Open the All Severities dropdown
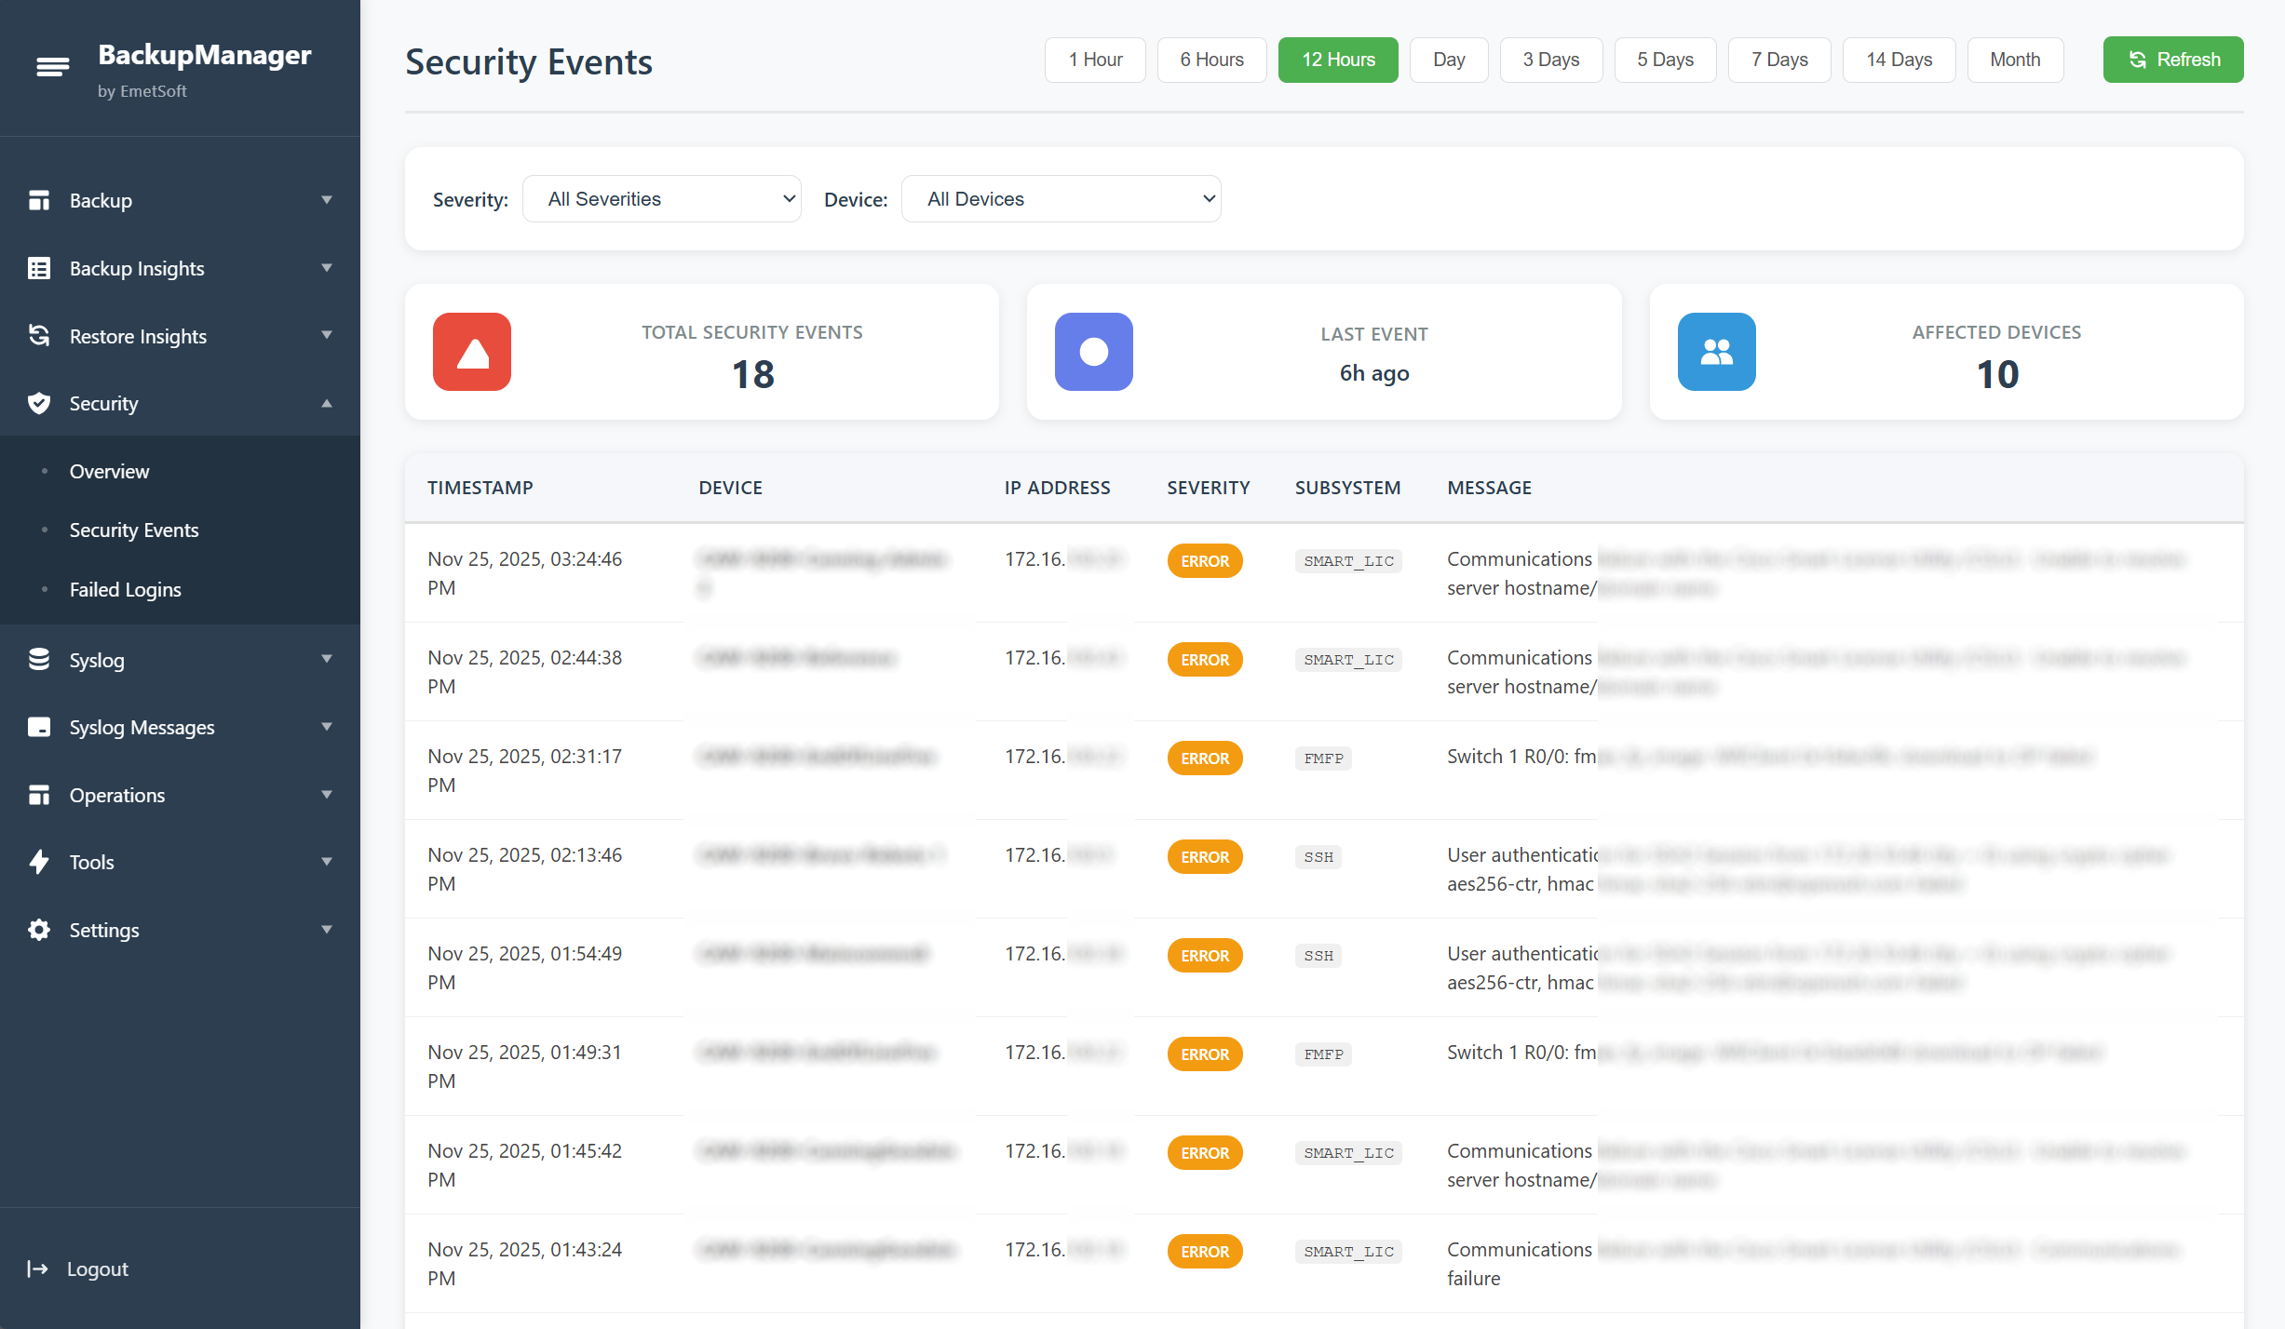This screenshot has width=2285, height=1329. (x=662, y=199)
